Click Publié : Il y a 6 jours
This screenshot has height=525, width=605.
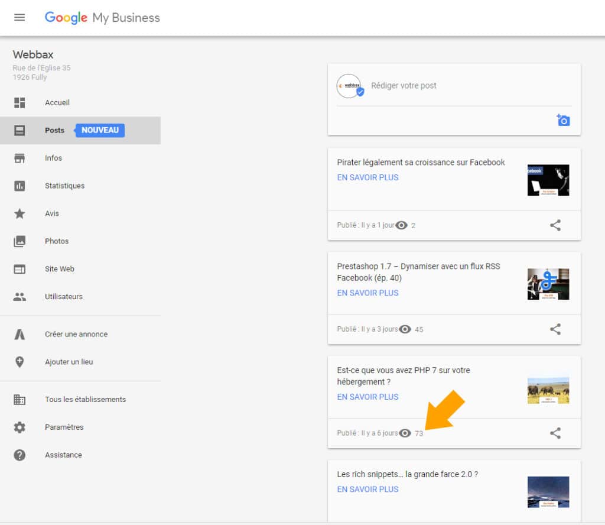point(367,433)
